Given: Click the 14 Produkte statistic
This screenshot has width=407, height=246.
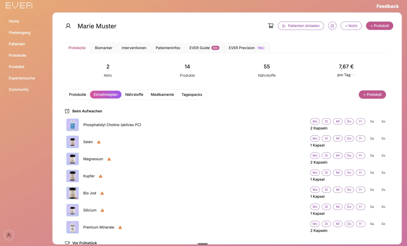Looking at the screenshot, I should pyautogui.click(x=187, y=71).
